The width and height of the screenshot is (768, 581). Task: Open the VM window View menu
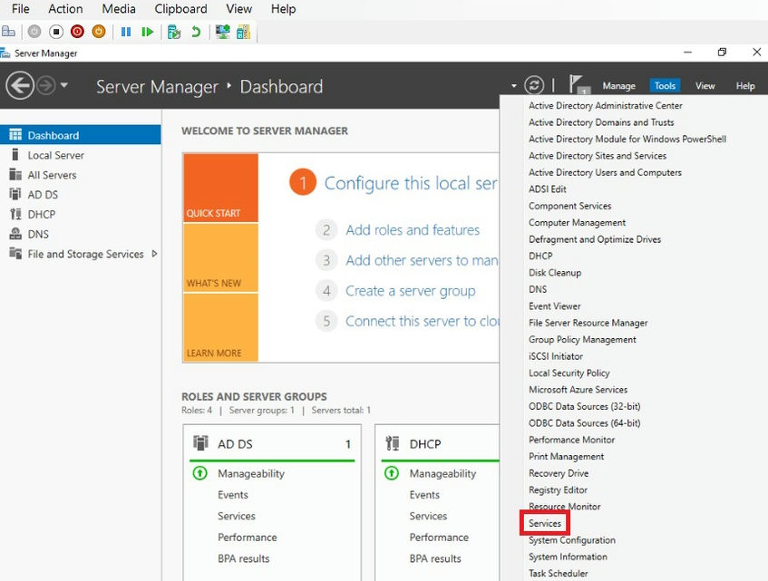pyautogui.click(x=239, y=9)
